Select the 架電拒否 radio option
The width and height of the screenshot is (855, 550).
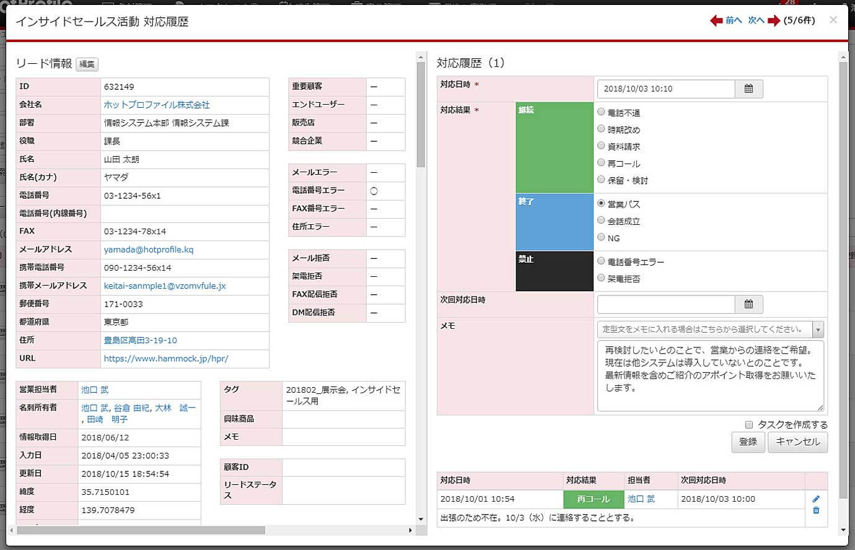[x=601, y=278]
